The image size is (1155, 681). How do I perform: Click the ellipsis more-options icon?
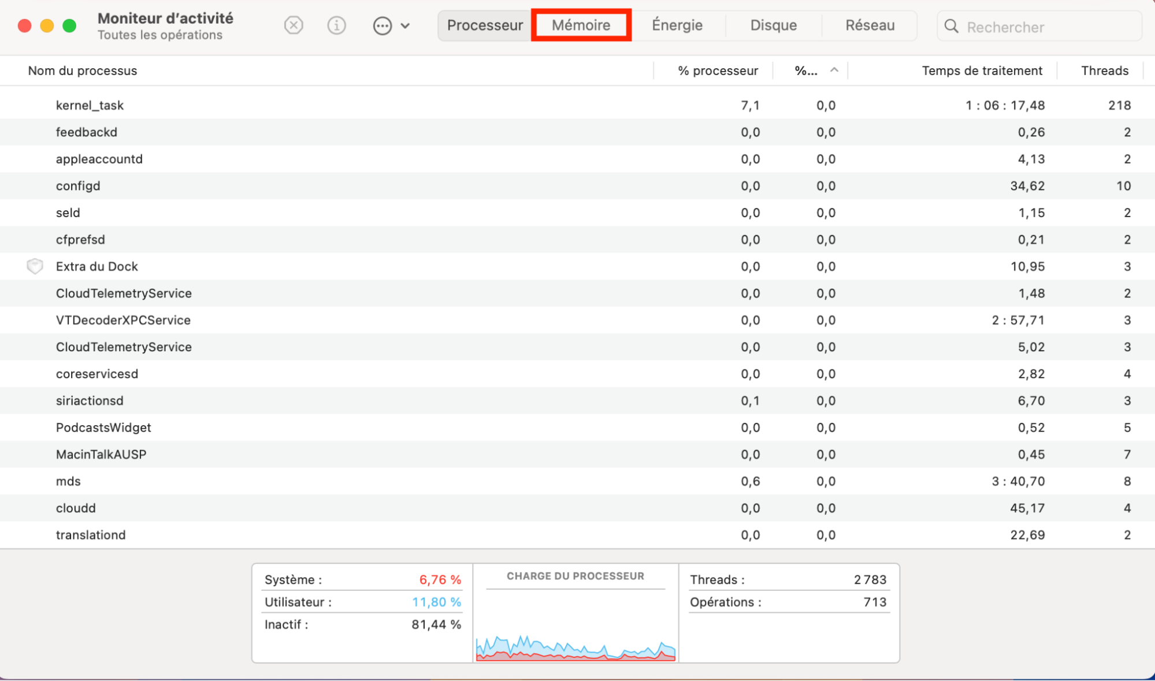click(x=382, y=26)
